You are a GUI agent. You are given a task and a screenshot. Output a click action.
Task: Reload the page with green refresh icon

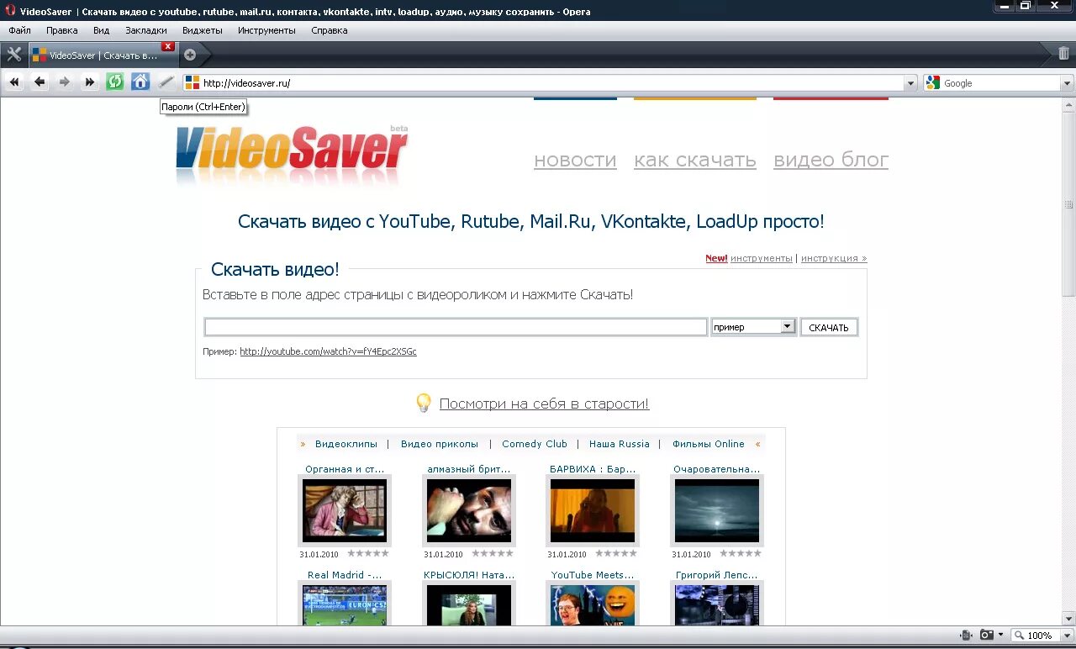115,82
